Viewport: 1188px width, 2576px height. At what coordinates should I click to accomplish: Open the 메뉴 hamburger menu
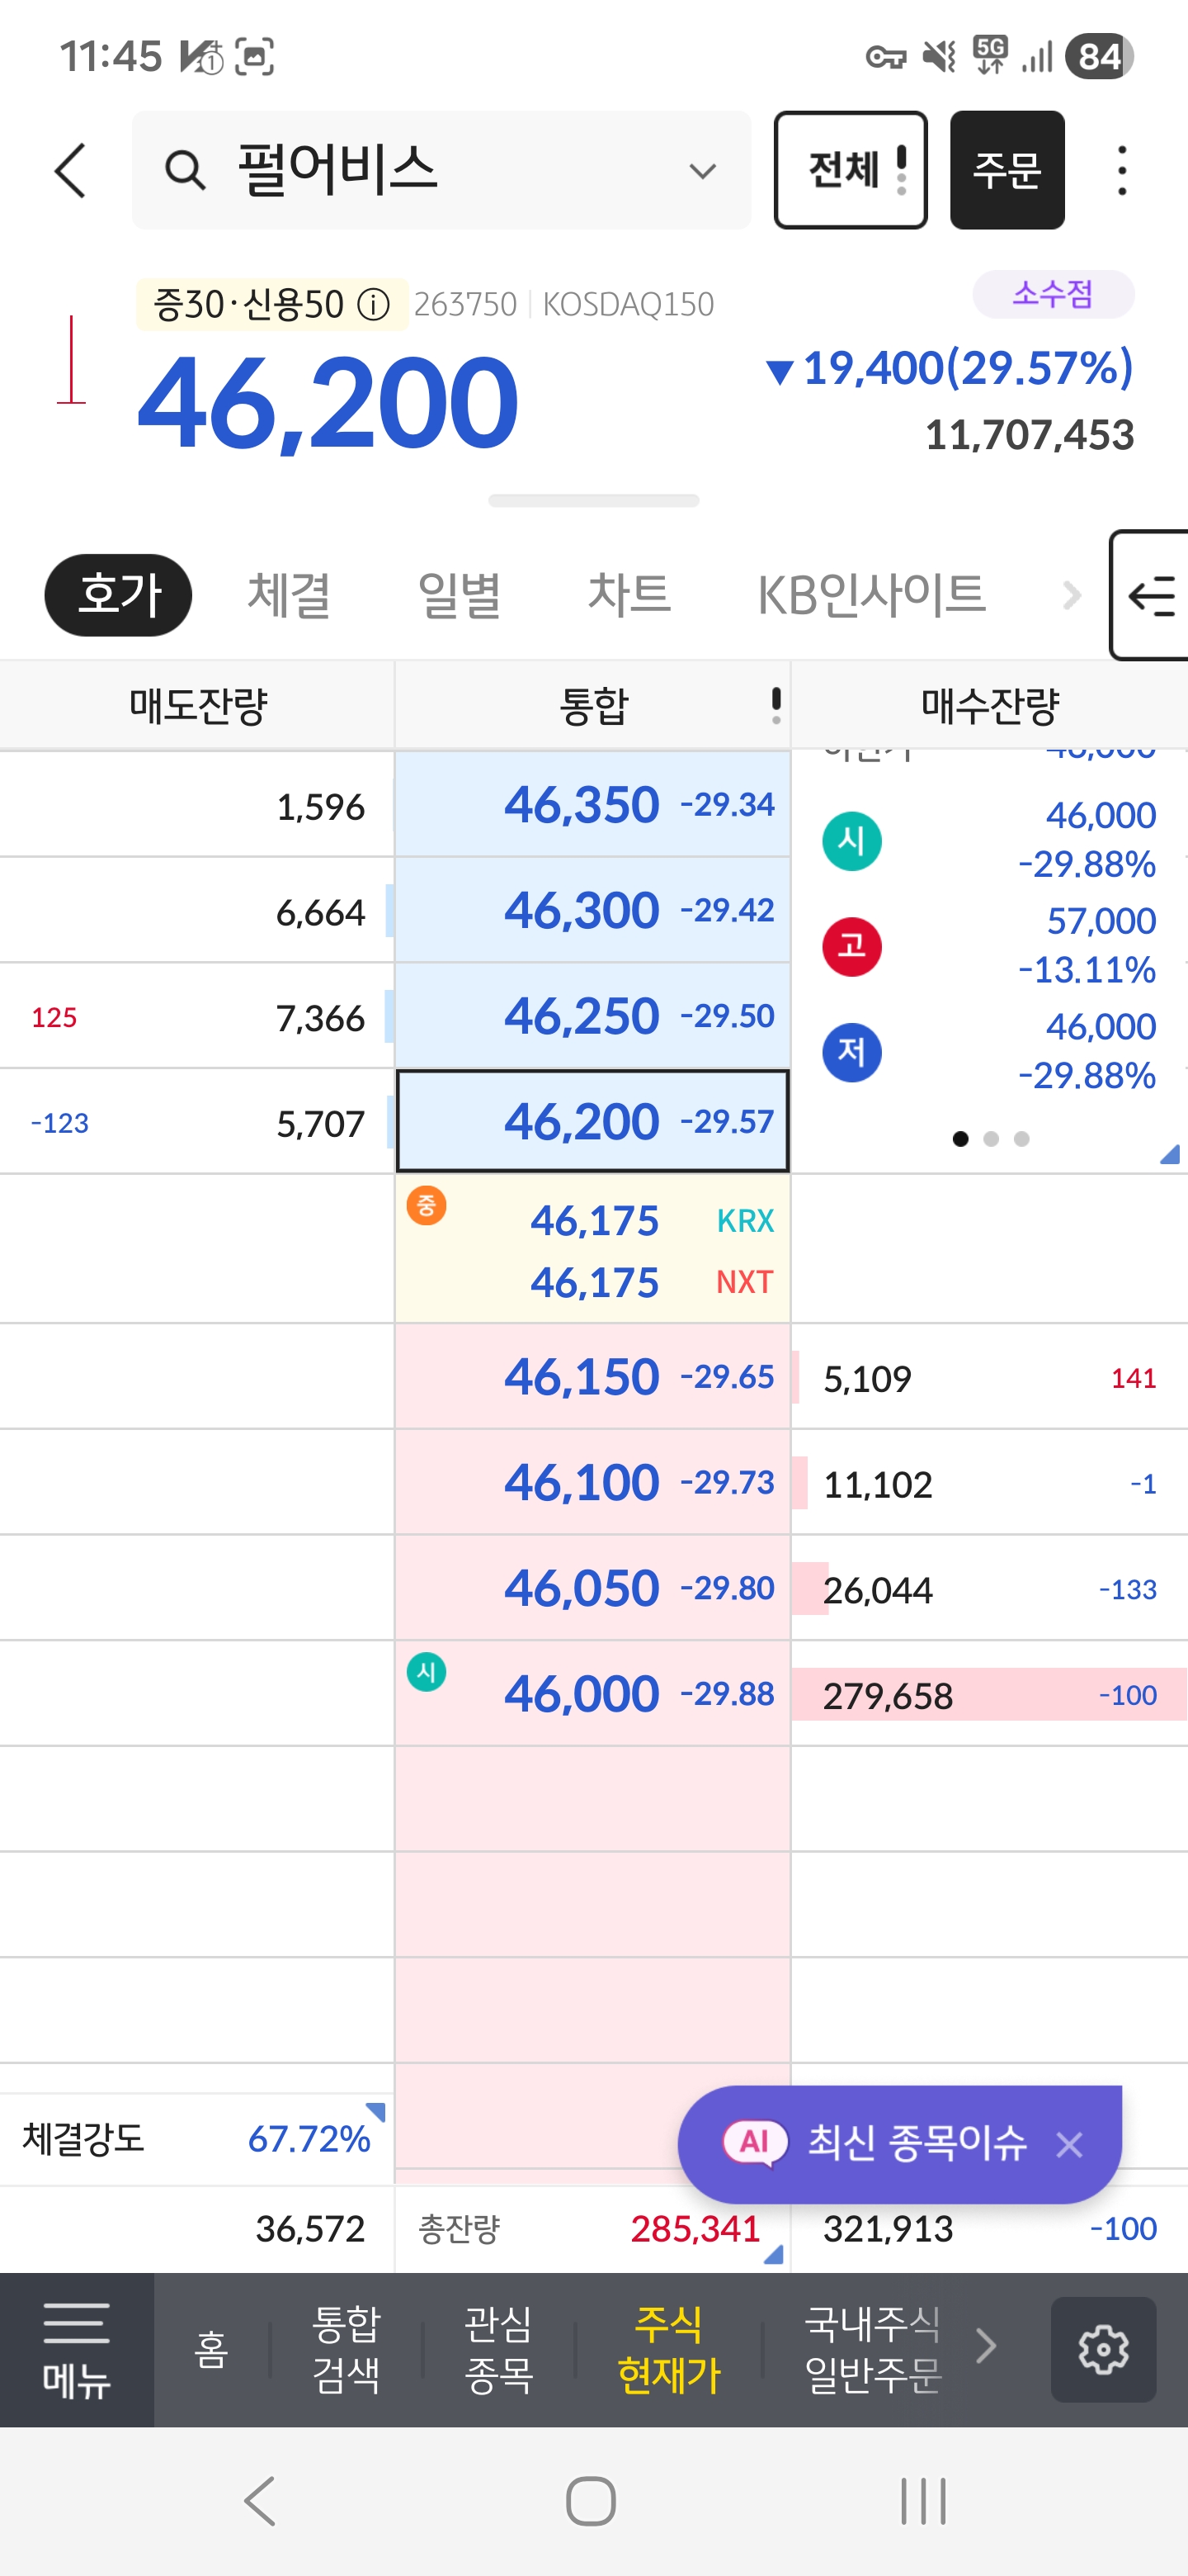tap(77, 2349)
